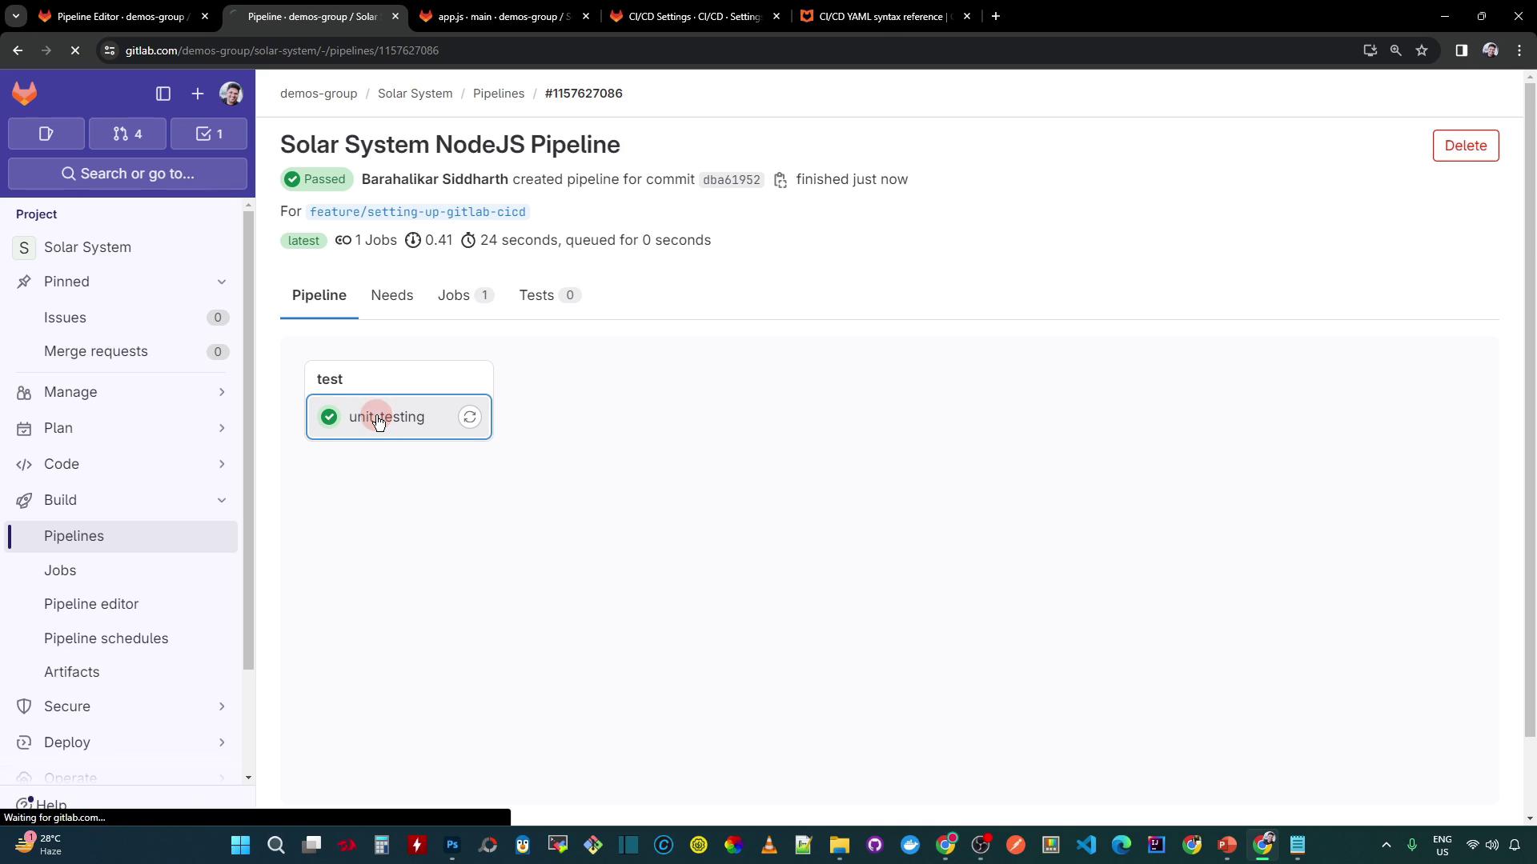Screen dimensions: 1537x864
Task: Open the to-do list counter
Action: point(209,134)
